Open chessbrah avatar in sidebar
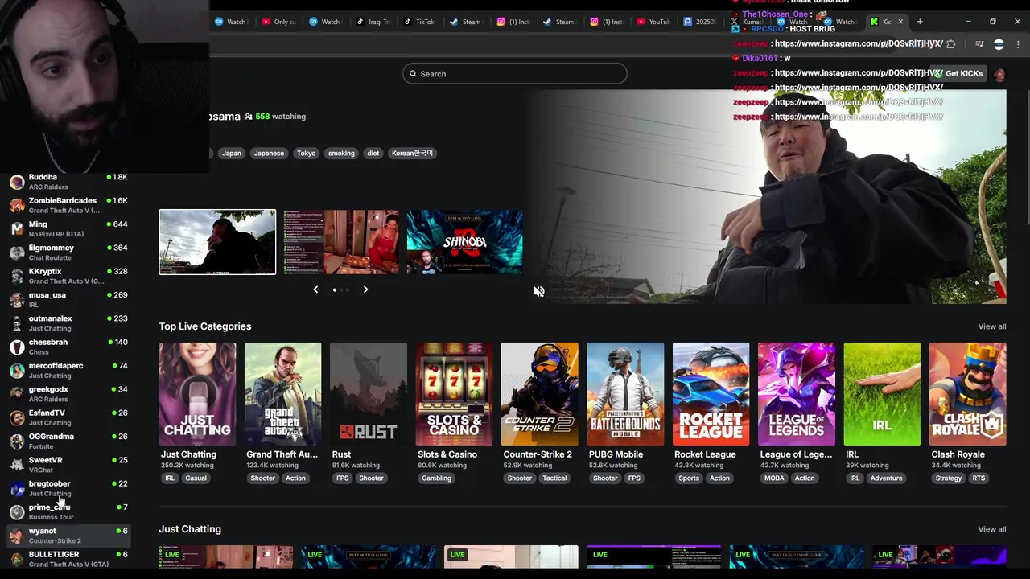The height and width of the screenshot is (579, 1030). tap(17, 347)
